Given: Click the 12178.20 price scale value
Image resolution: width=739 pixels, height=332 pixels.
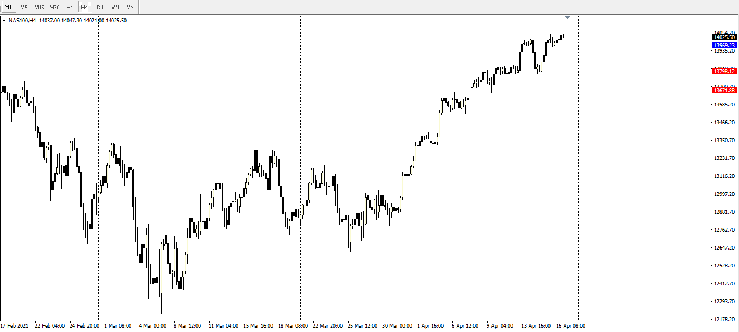Looking at the screenshot, I should pyautogui.click(x=724, y=319).
